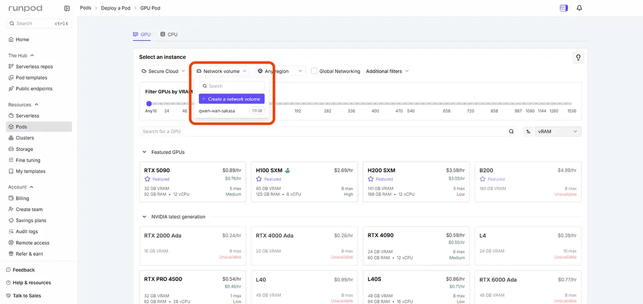Enable the Global Networking checkbox

pyautogui.click(x=315, y=71)
